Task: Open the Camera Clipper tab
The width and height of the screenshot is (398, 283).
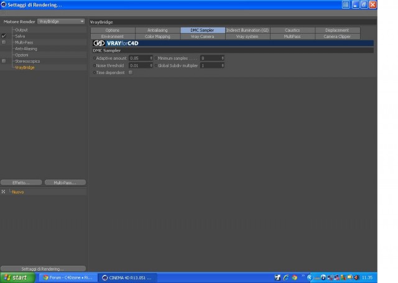Action: [x=337, y=37]
